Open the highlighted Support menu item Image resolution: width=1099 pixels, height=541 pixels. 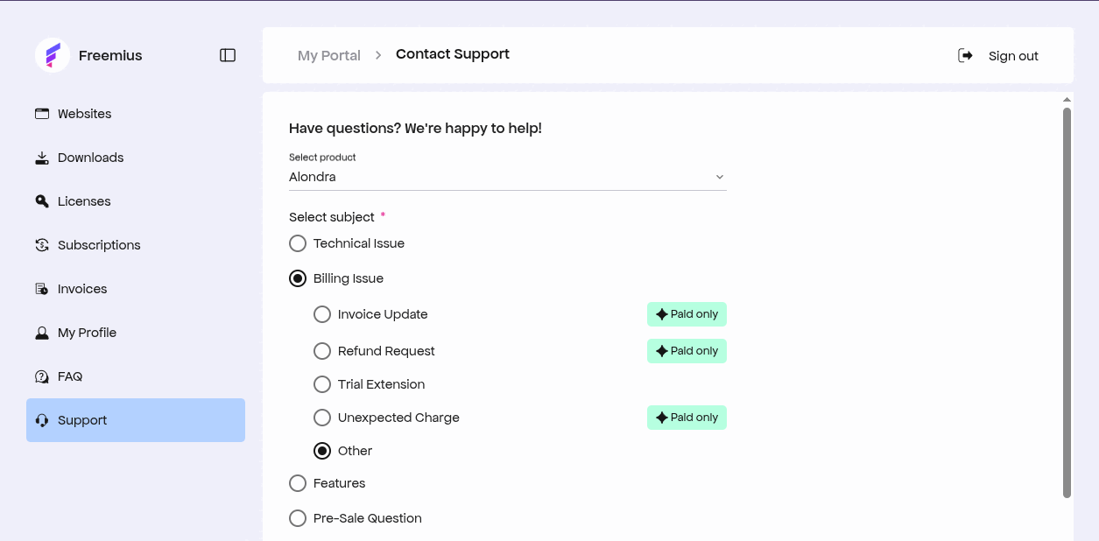tap(136, 420)
